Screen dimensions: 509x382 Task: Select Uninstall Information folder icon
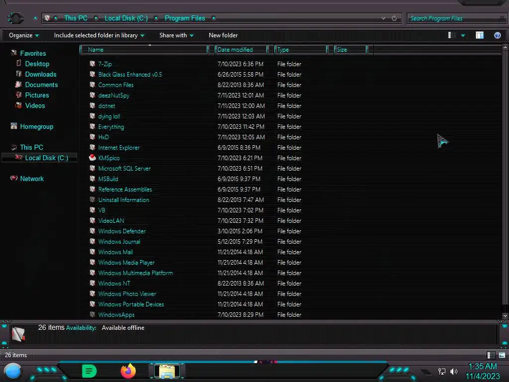[92, 199]
